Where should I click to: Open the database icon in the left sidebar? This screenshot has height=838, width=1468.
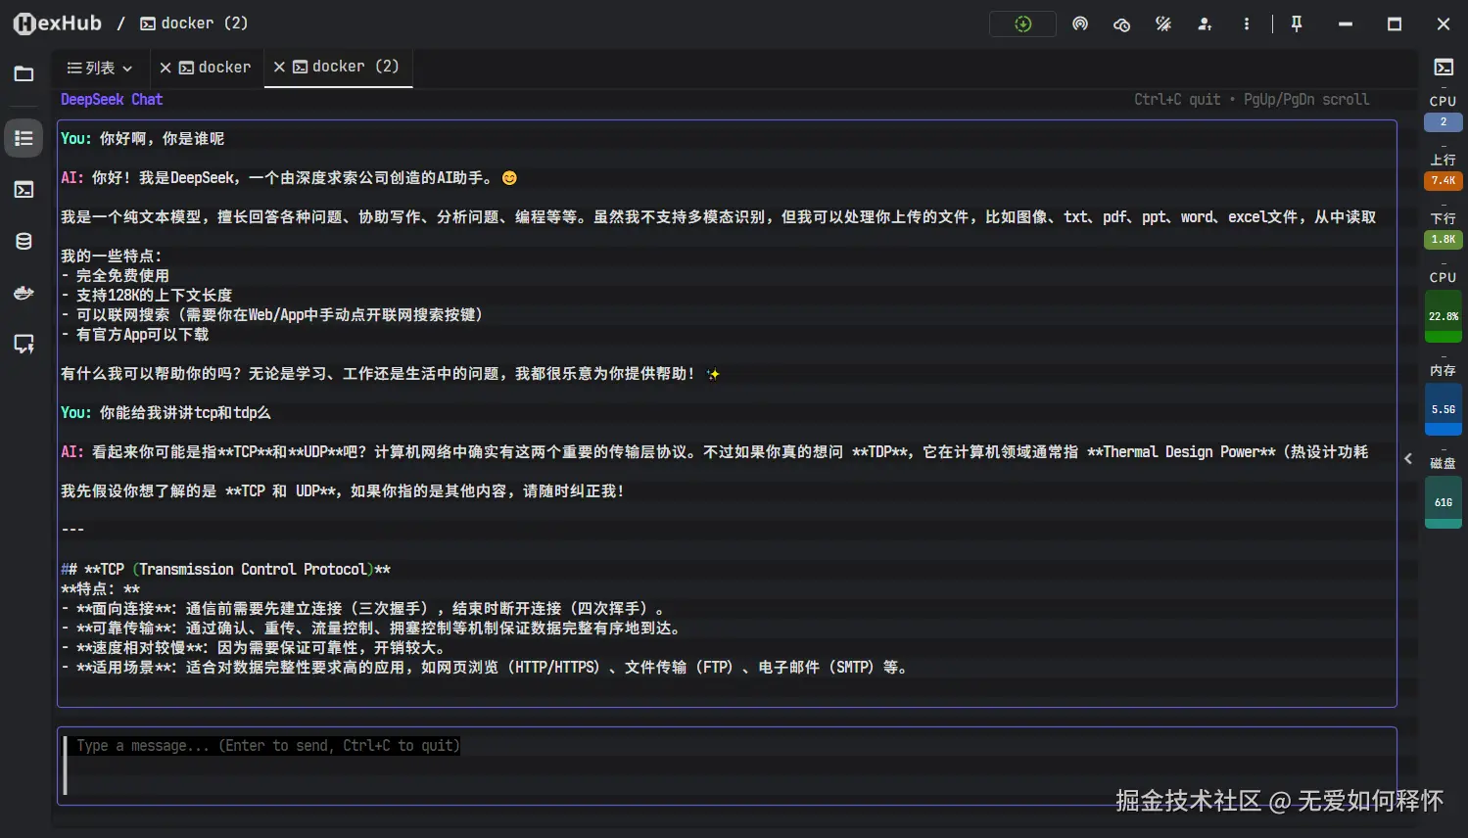pos(24,241)
